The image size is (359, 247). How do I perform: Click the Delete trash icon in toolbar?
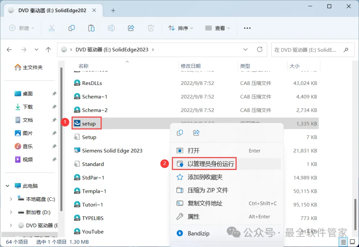click(151, 28)
